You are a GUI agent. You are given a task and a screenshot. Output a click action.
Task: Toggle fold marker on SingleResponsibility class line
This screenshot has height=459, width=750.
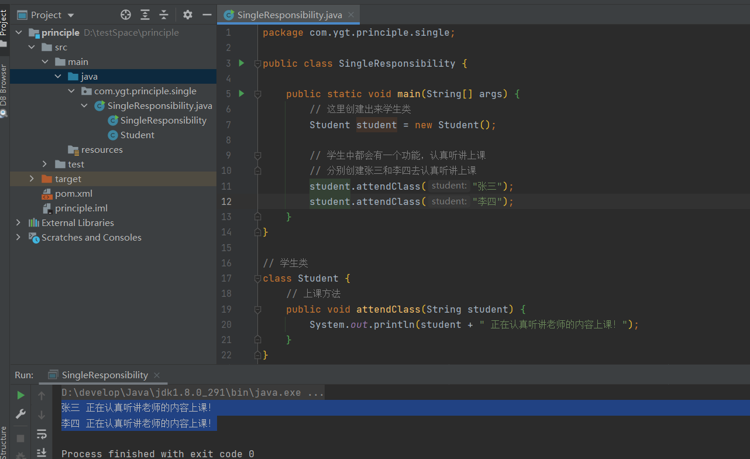[x=257, y=64]
